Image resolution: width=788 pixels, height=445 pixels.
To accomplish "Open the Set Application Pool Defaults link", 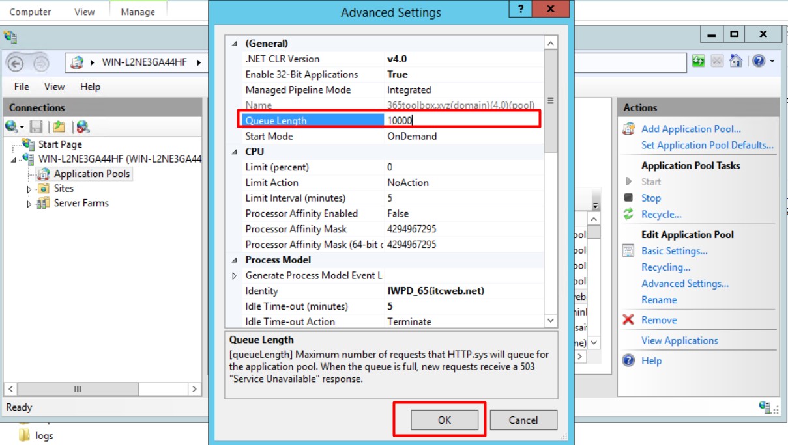I will [x=707, y=145].
